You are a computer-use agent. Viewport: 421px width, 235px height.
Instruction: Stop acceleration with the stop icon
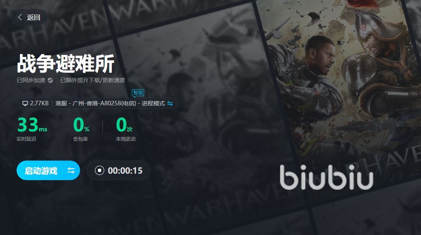pyautogui.click(x=99, y=170)
